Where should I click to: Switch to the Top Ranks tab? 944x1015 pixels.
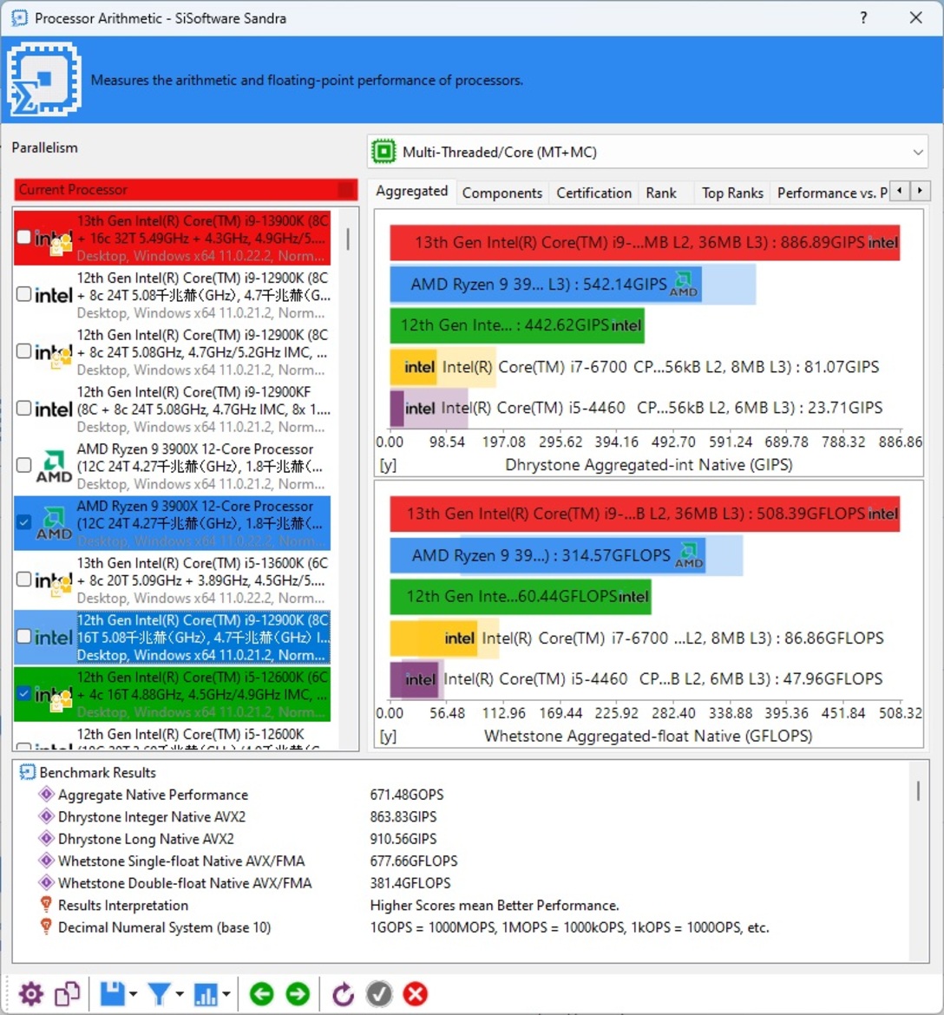(x=732, y=193)
